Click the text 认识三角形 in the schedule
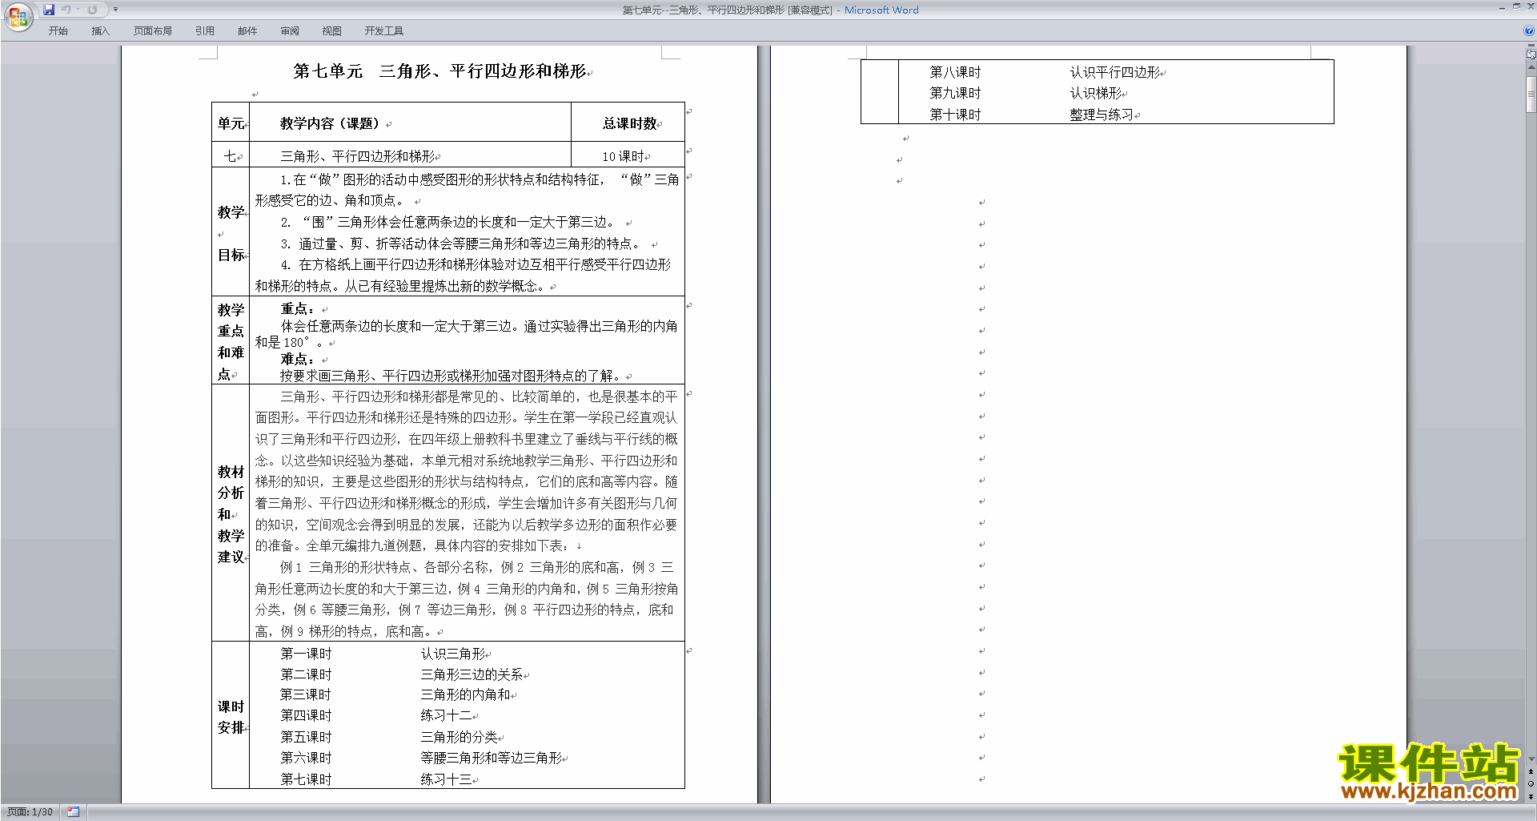Image resolution: width=1537 pixels, height=821 pixels. click(x=453, y=654)
